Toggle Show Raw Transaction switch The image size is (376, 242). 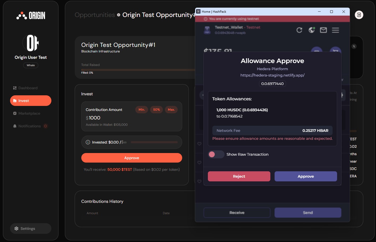pyautogui.click(x=216, y=154)
